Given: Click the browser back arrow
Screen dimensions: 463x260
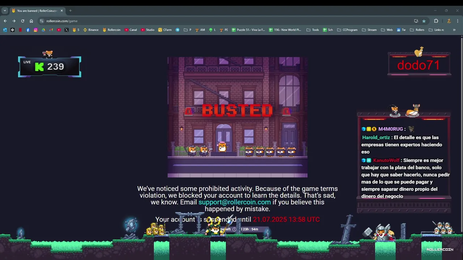Looking at the screenshot, I should point(5,21).
